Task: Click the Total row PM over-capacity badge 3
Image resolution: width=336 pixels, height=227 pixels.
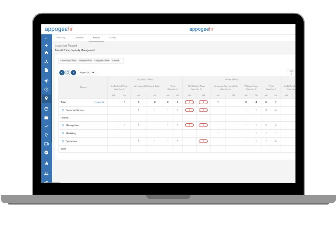Action: click(x=203, y=102)
